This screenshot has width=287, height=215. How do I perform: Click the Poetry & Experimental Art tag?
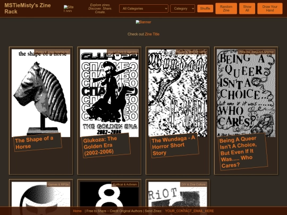[x=52, y=52]
